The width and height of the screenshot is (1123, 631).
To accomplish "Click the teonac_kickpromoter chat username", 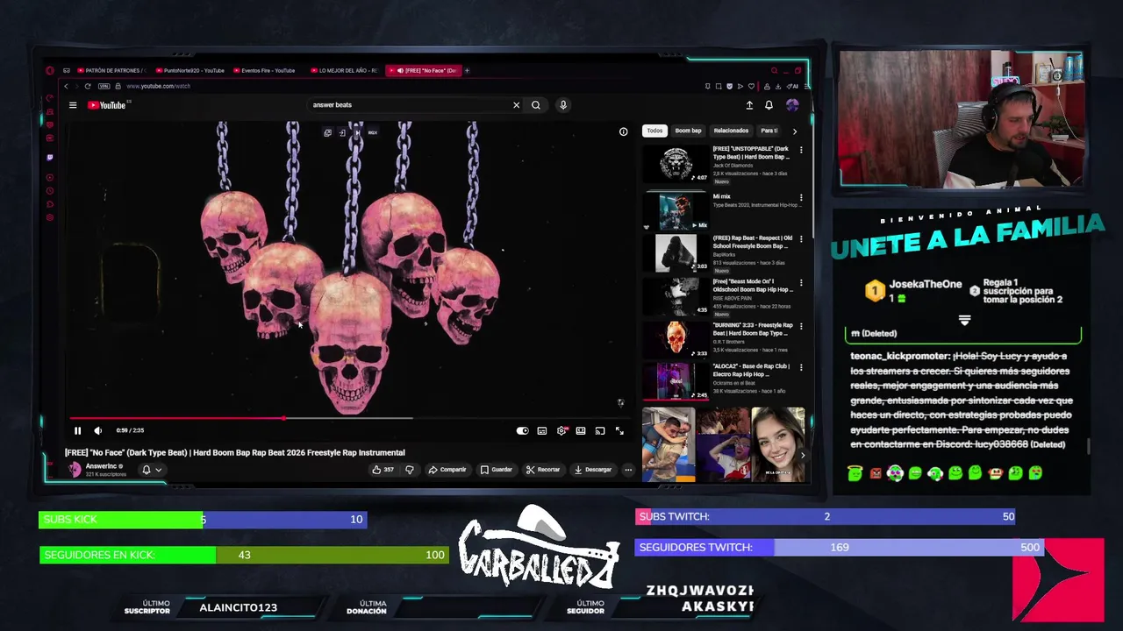I will (899, 357).
